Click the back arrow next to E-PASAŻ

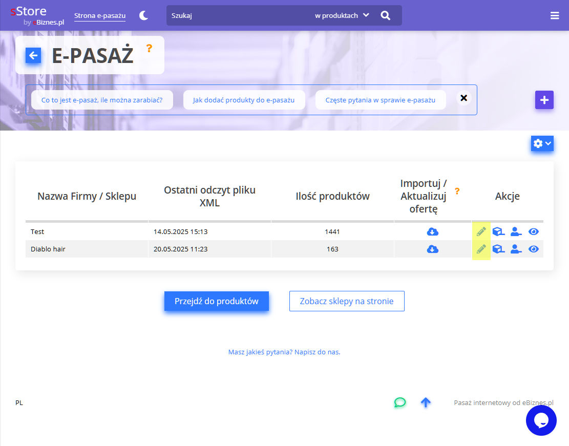click(33, 55)
